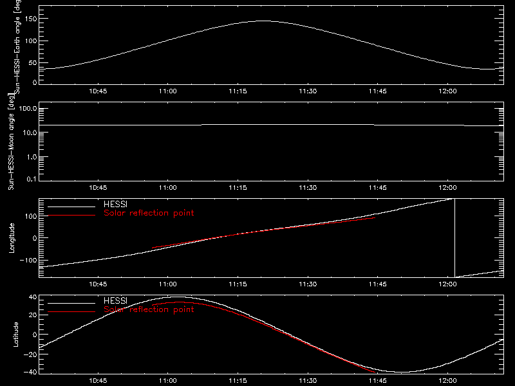
Task: Click the "Sun-HESSI-Earth angle [deg]" axis title
Action: pyautogui.click(x=18, y=47)
